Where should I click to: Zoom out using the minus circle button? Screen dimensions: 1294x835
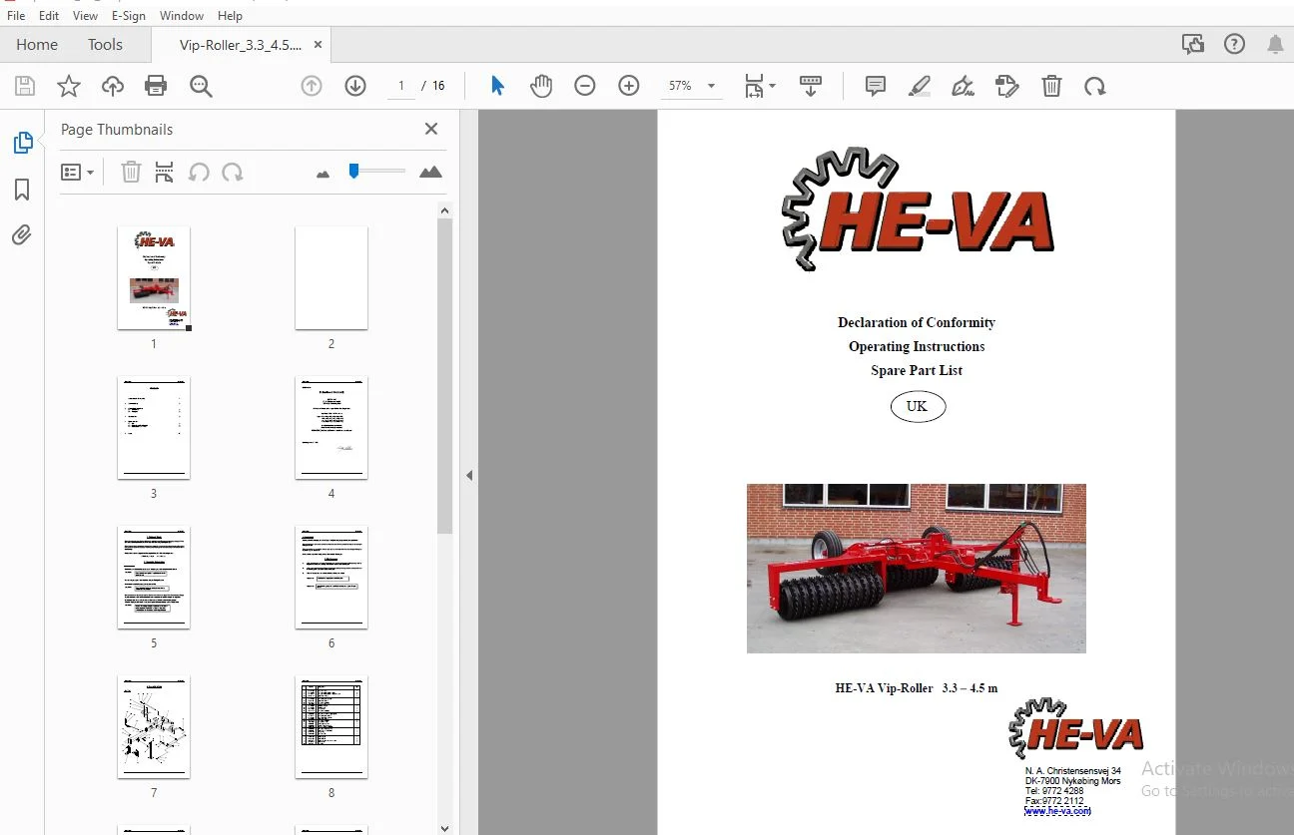(585, 86)
